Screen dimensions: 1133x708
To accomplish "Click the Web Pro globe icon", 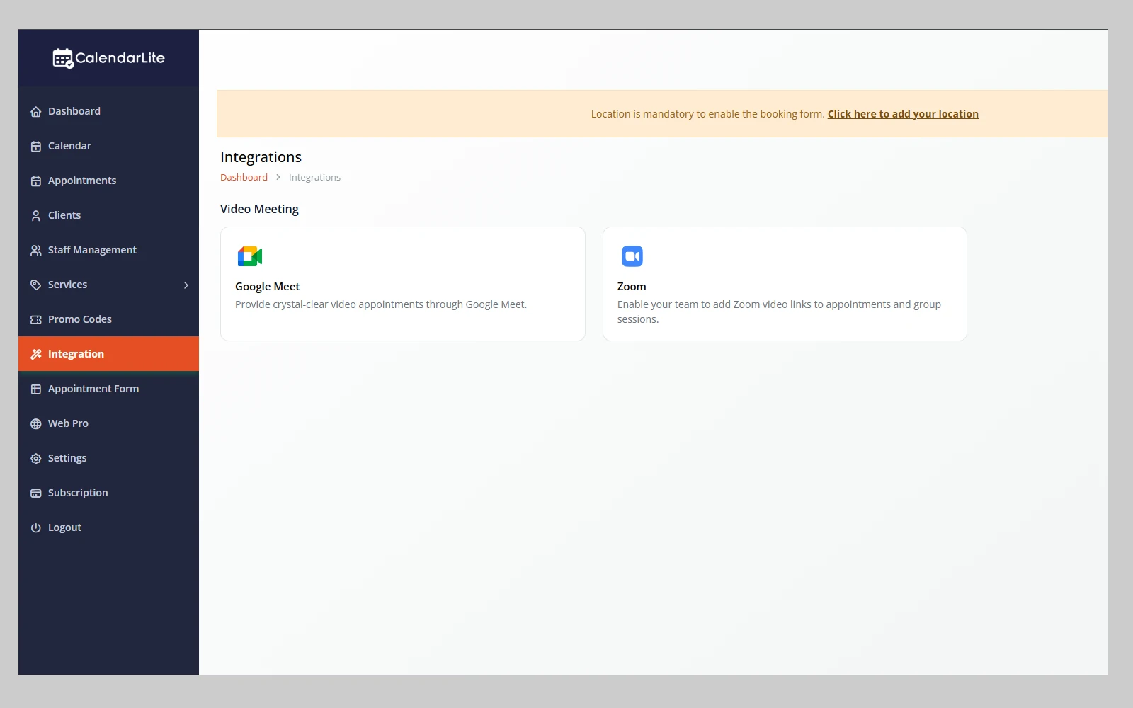I will pos(36,424).
